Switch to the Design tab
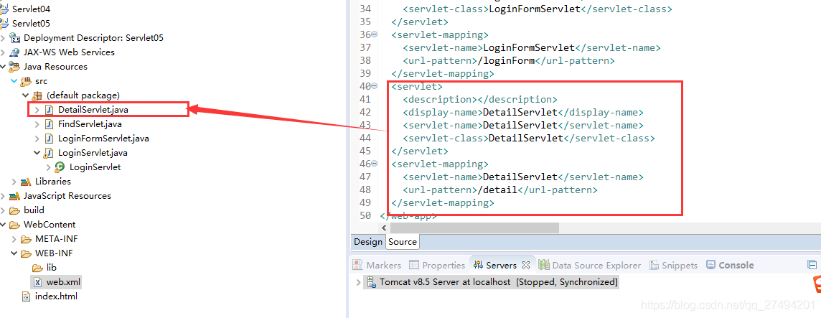Screen dimensions: 821x318 pos(368,241)
